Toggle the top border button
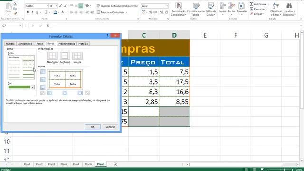The width and height of the screenshot is (304, 171). (43, 72)
